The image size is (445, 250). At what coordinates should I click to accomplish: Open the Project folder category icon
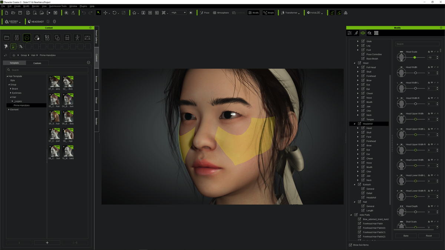[7, 38]
